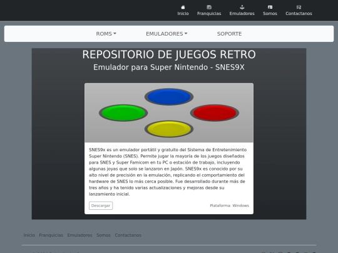Follow the footer Contactanos link
Image resolution: width=338 pixels, height=253 pixels.
(128, 235)
